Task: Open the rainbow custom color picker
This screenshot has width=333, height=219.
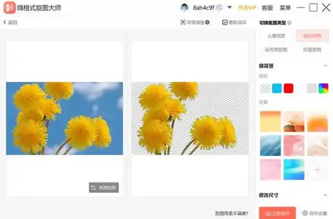Action: 324,88
